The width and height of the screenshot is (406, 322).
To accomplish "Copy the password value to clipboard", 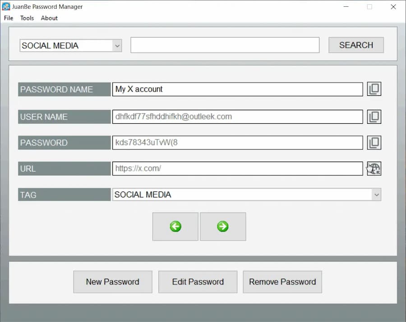I will click(374, 143).
